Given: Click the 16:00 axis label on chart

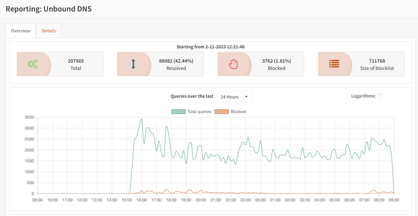Looking at the screenshot, I should [x=142, y=199].
